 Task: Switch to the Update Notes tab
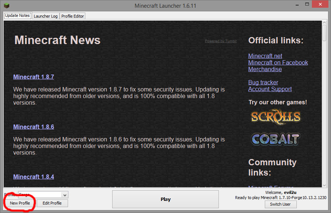(x=17, y=15)
